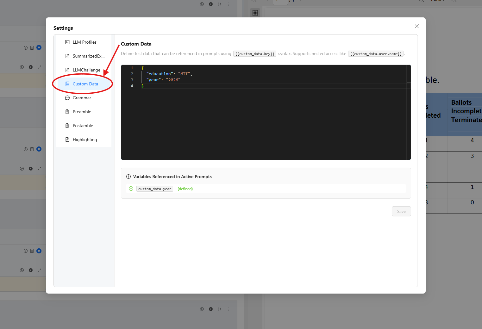Viewport: 482px width, 329px height.
Task: Toggle the blue circle control in the lower-left row
Action: coord(39,251)
